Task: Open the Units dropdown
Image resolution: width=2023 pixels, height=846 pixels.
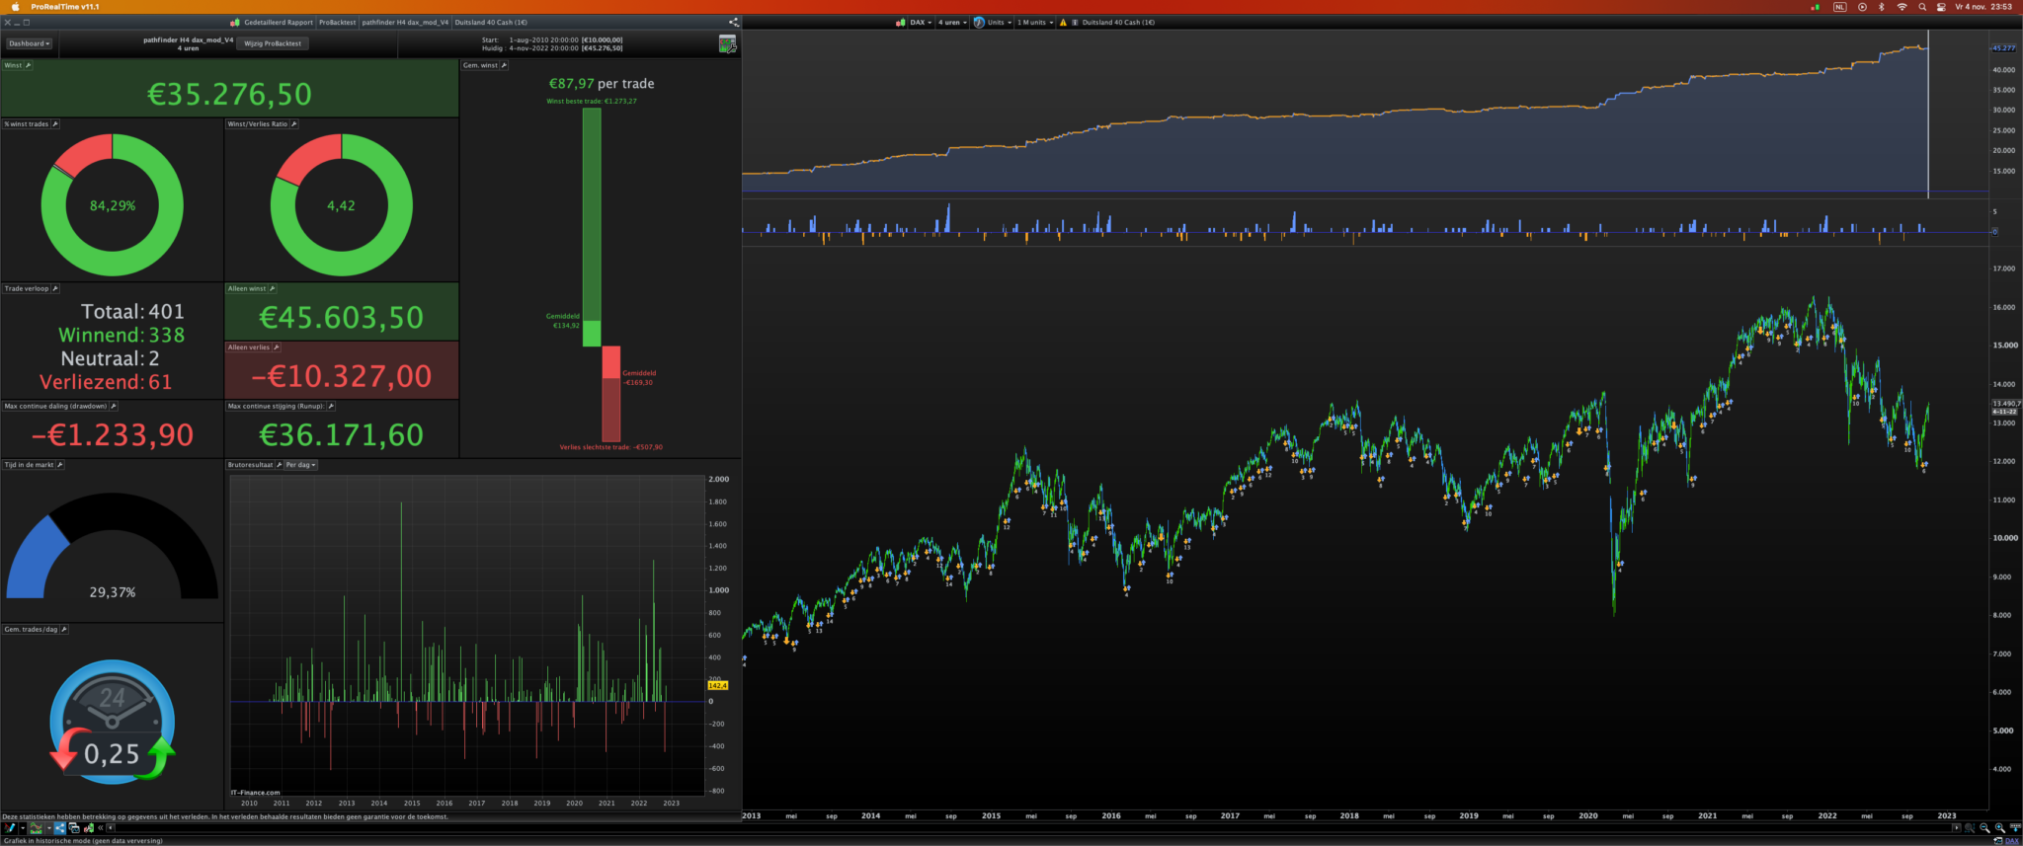Action: pyautogui.click(x=1000, y=22)
